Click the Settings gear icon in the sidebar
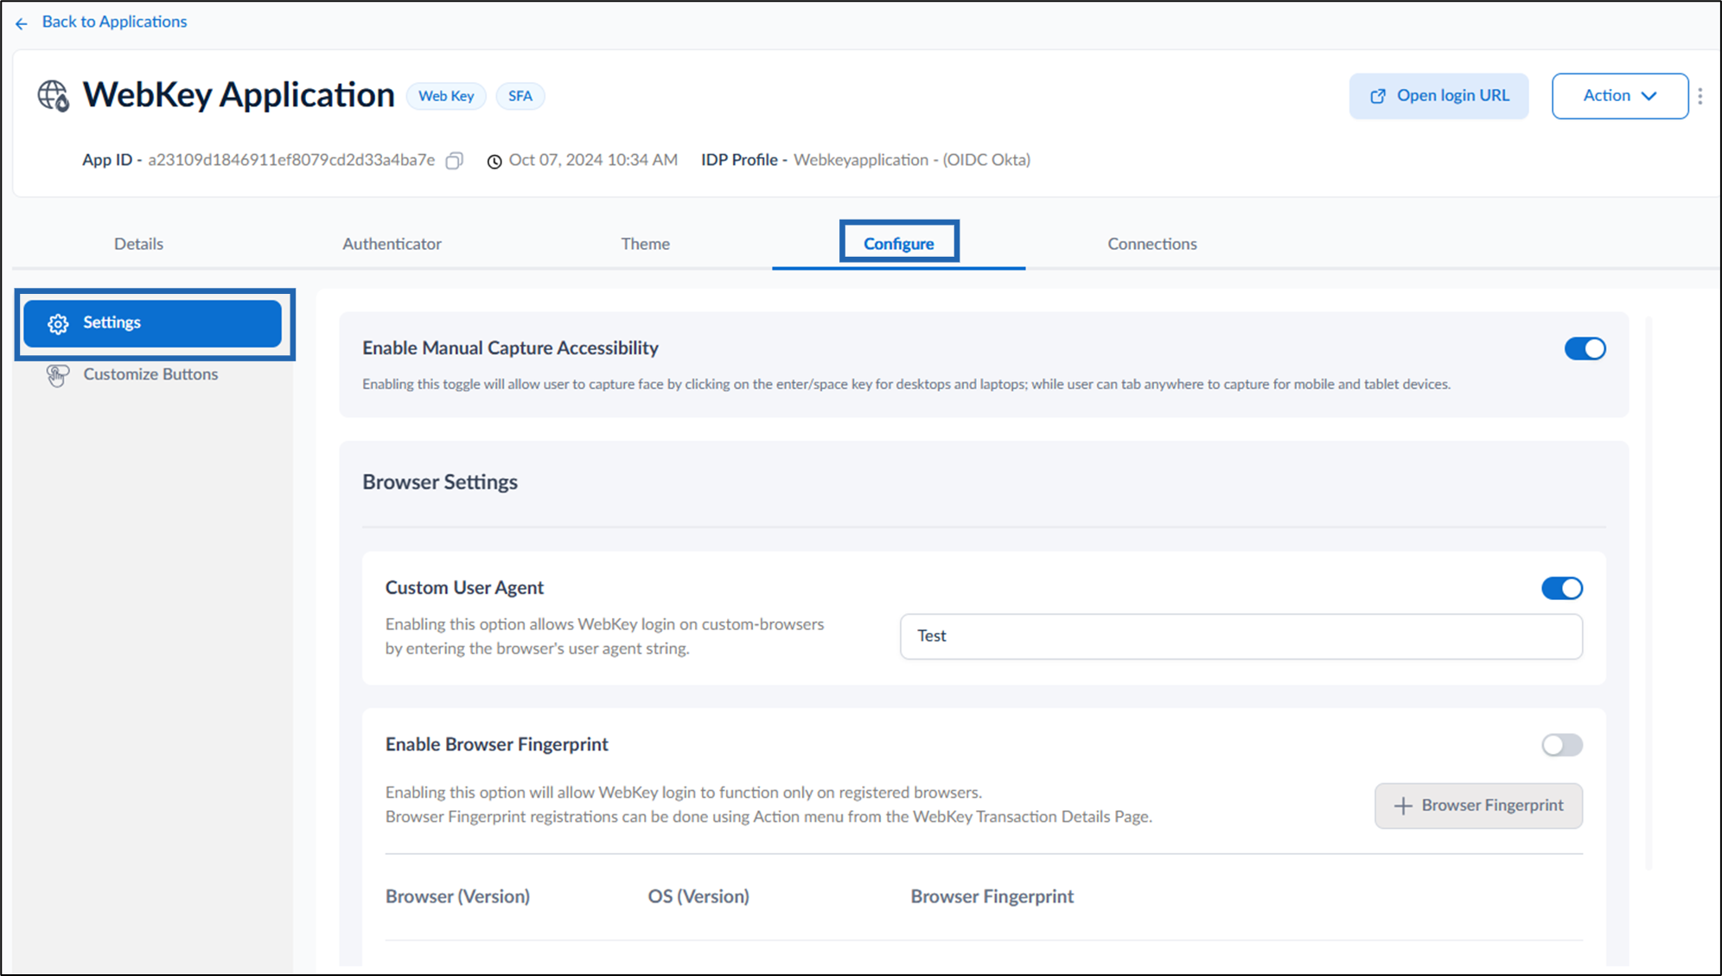 [x=58, y=323]
